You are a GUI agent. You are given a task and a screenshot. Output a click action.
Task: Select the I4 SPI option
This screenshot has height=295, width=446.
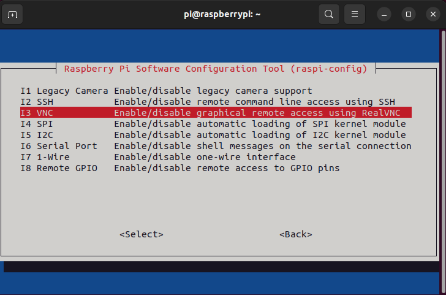pyautogui.click(x=37, y=124)
